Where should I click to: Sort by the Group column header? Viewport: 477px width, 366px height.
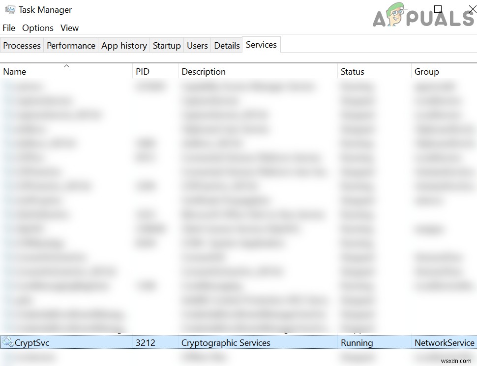click(444, 71)
